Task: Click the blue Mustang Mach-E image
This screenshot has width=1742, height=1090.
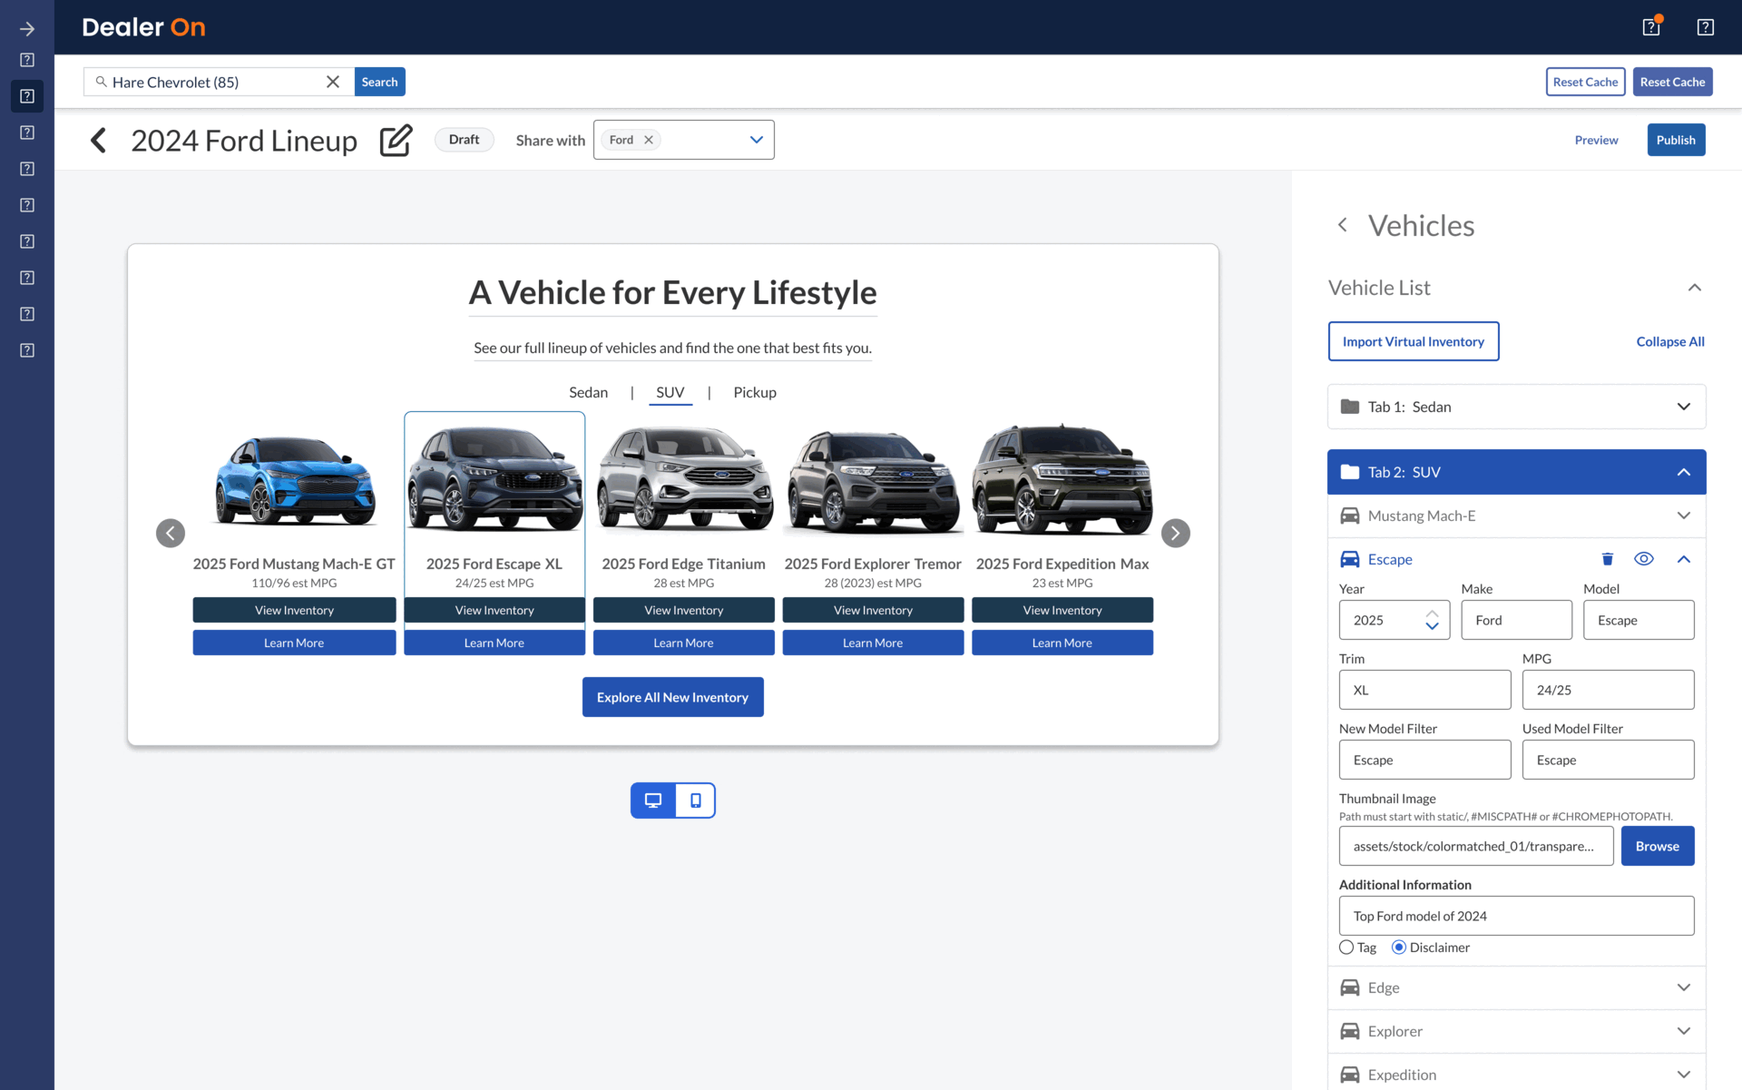Action: (x=294, y=481)
